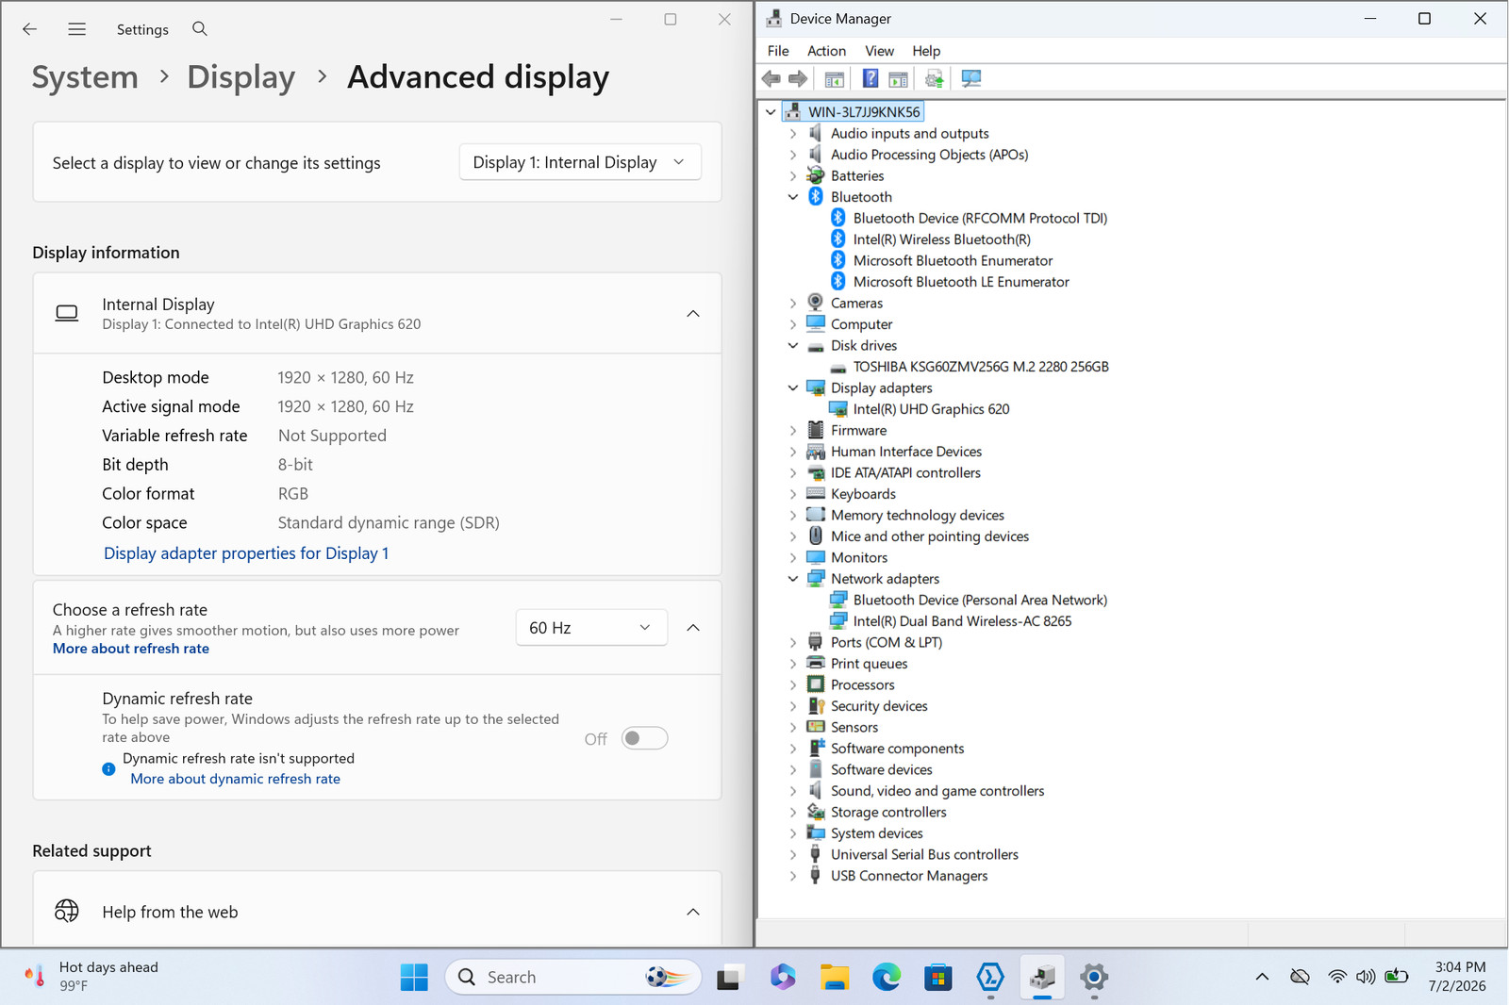
Task: Open Settings navigation hamburger menu
Action: (77, 29)
